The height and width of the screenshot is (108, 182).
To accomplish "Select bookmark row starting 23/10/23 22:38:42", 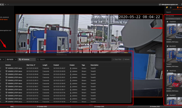I will point(65,84).
